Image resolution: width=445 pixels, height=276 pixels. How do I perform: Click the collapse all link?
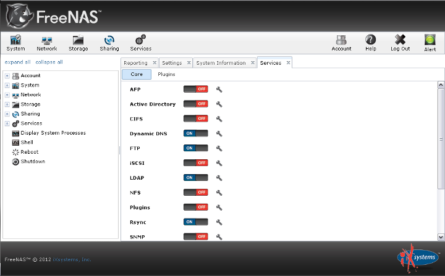click(49, 62)
